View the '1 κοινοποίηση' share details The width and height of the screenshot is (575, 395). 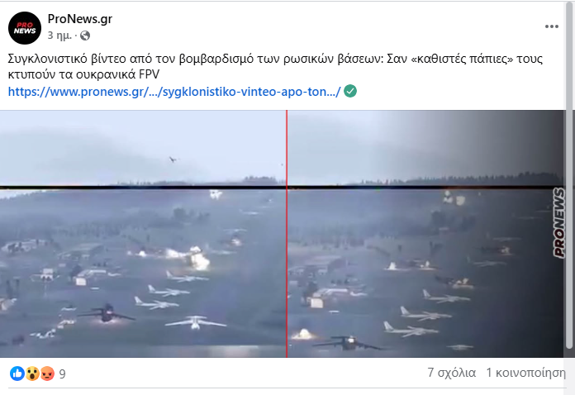coord(526,373)
